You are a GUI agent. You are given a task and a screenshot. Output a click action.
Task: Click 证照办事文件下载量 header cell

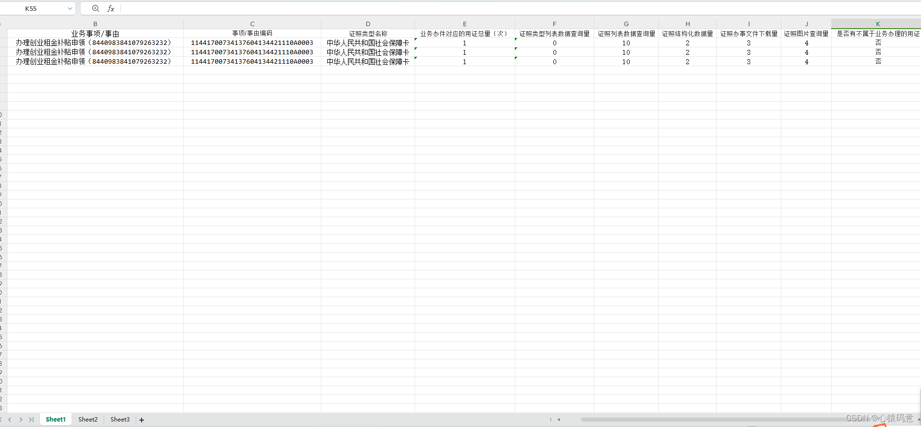coord(749,34)
